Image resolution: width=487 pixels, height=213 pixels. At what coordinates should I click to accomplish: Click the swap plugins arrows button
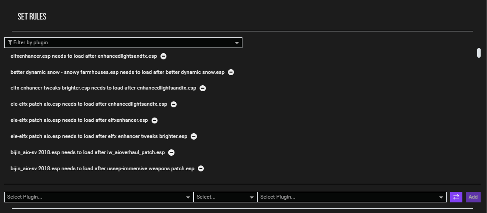tap(456, 197)
